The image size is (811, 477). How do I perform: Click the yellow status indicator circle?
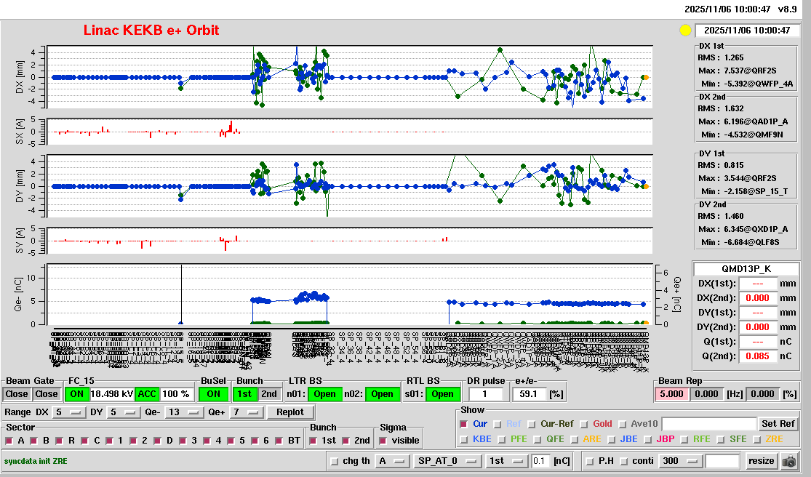(x=684, y=31)
